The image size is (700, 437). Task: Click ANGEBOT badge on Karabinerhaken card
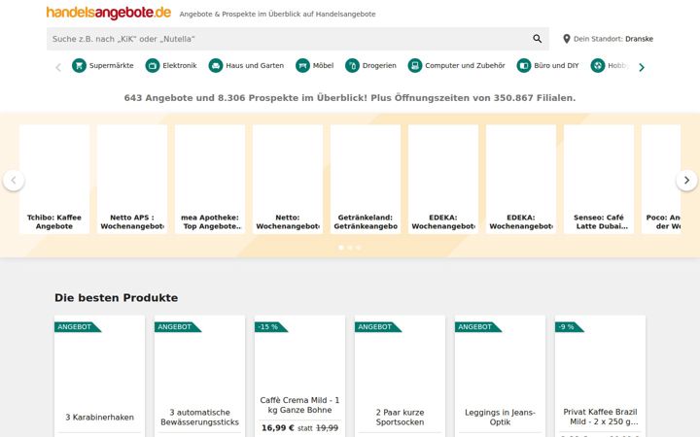coord(77,327)
